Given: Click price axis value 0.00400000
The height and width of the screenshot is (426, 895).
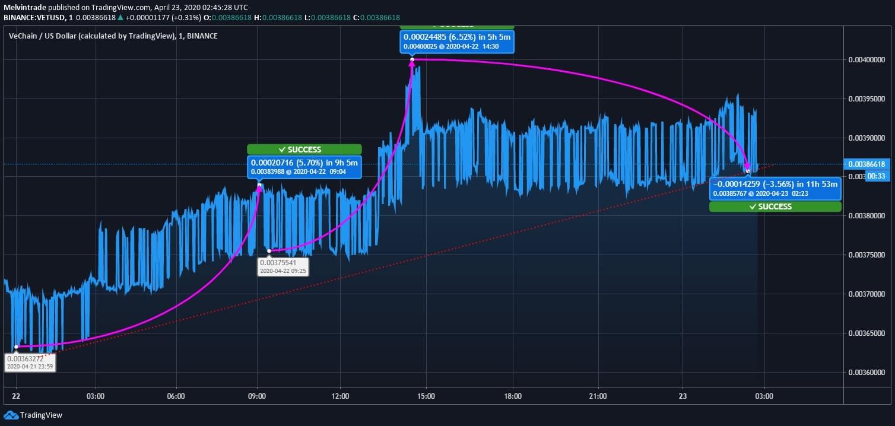Looking at the screenshot, I should (x=867, y=60).
